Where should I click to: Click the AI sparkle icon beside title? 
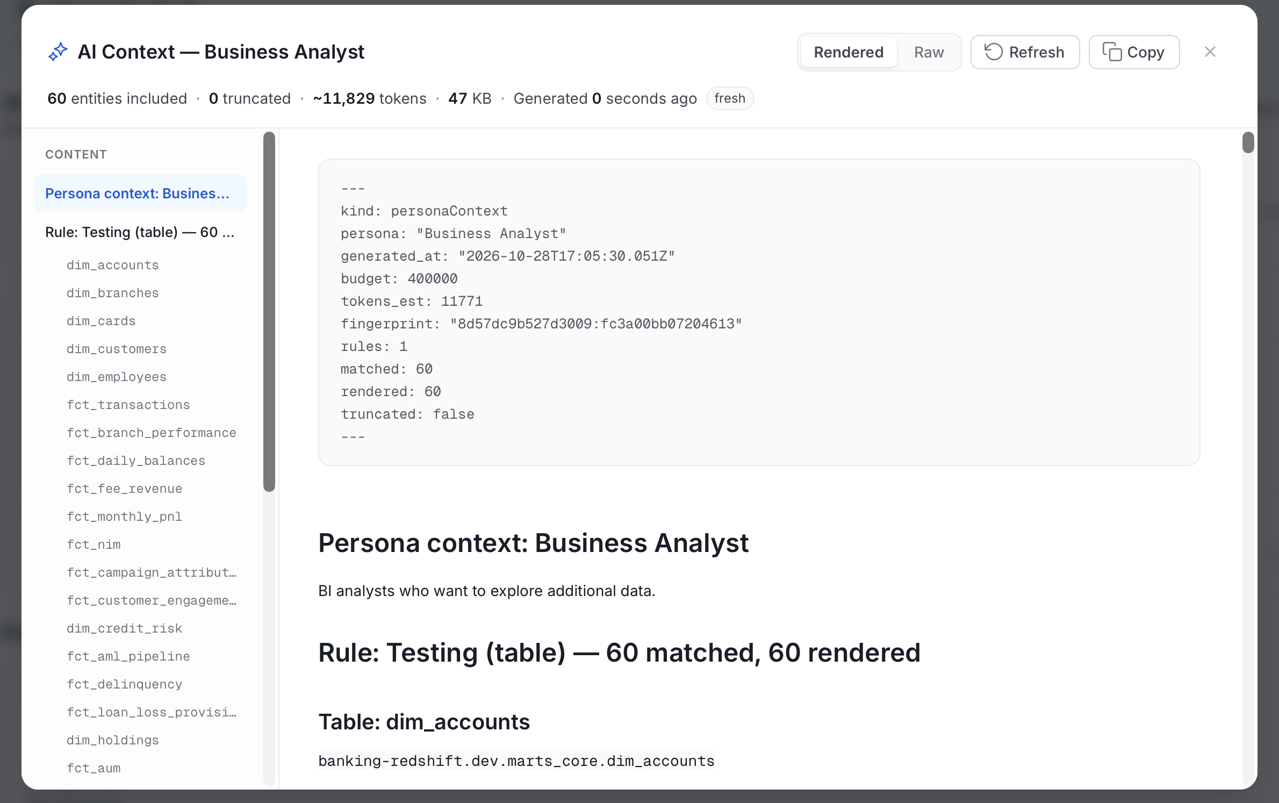tap(58, 52)
